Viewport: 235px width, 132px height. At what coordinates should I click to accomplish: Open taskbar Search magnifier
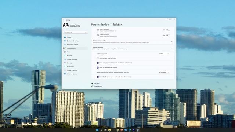point(101,130)
